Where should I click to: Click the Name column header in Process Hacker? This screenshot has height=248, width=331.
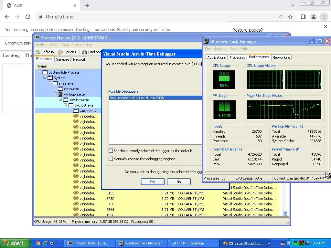(68, 66)
